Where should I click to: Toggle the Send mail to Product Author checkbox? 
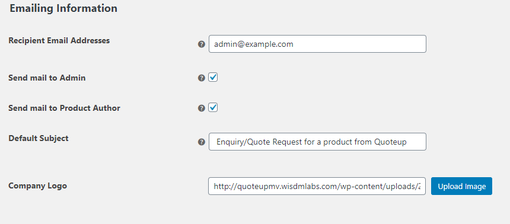[213, 108]
